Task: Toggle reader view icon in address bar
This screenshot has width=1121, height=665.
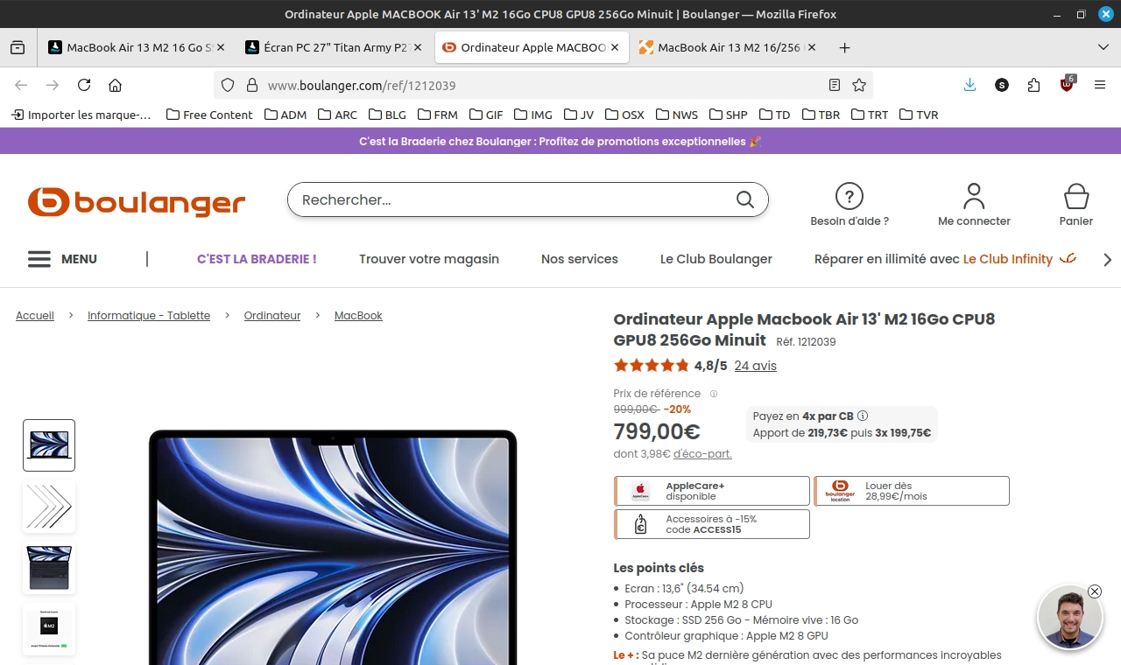Action: pos(835,85)
